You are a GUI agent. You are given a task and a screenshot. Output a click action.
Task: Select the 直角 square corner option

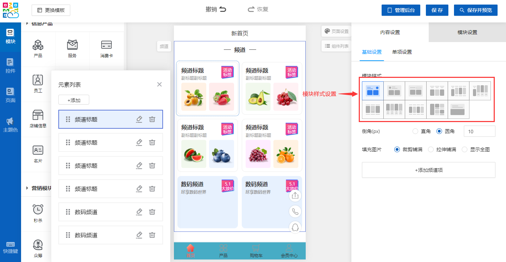click(x=415, y=131)
